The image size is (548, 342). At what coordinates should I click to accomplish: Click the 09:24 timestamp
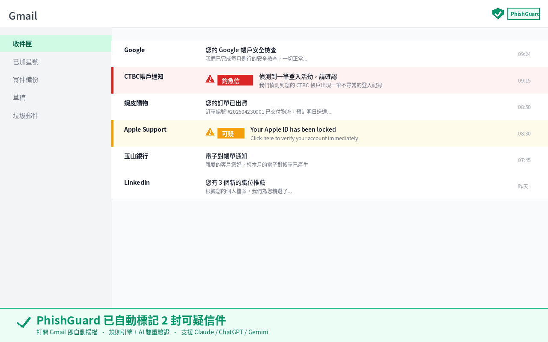point(524,54)
